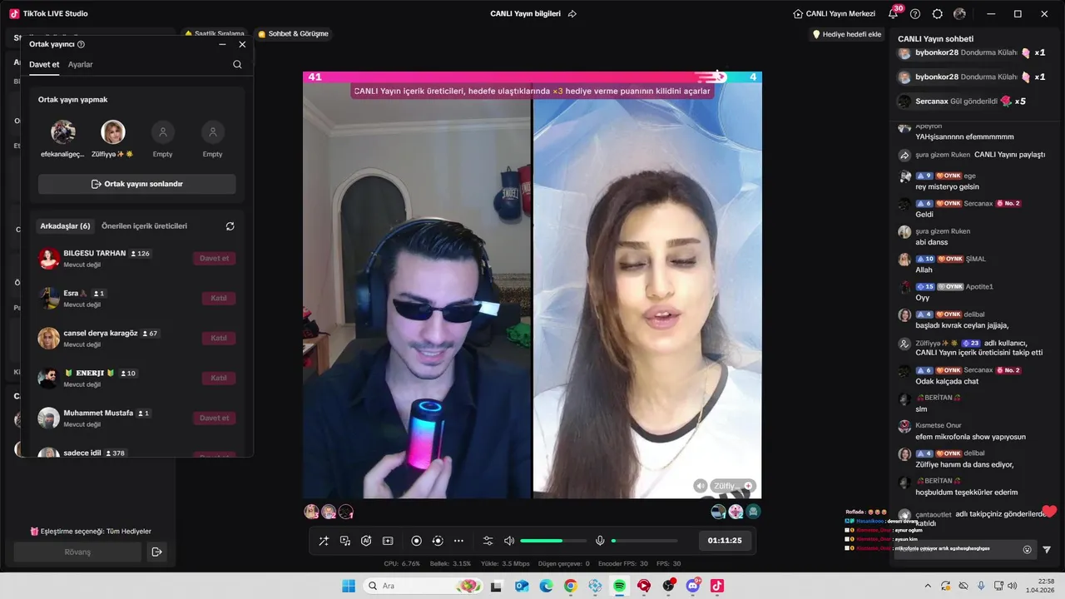Open the Ortak yayıncı info question icon
The width and height of the screenshot is (1065, 599).
[x=81, y=44]
